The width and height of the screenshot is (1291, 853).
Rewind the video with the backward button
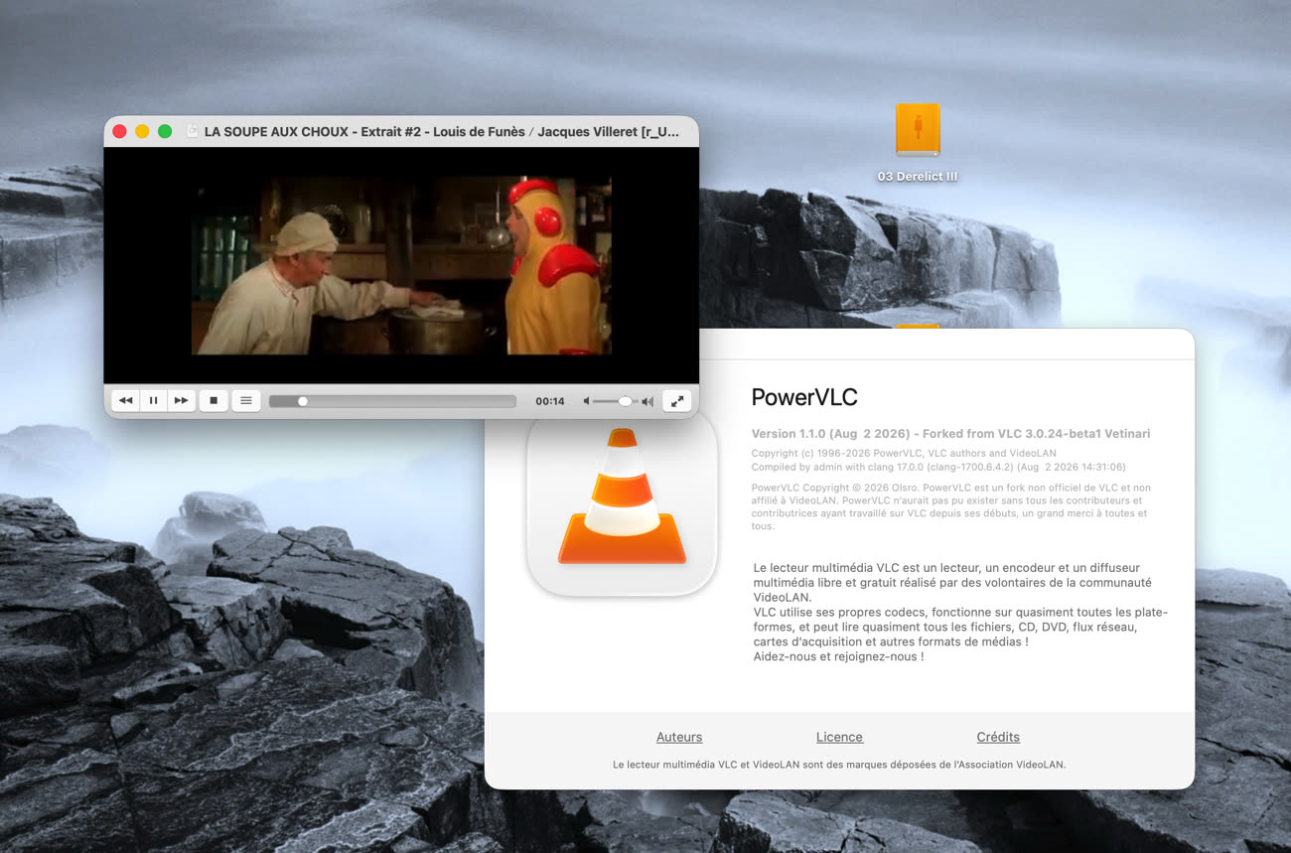click(x=125, y=401)
